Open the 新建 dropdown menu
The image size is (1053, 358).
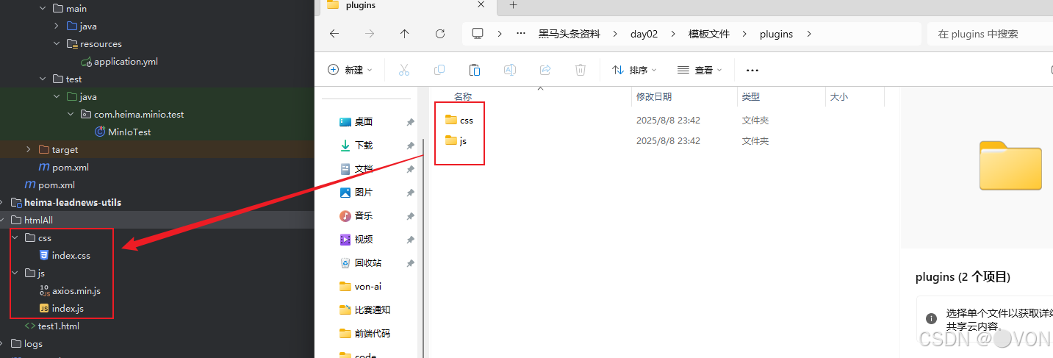click(x=350, y=70)
